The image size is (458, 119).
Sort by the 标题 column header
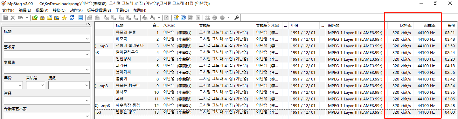click(x=131, y=26)
